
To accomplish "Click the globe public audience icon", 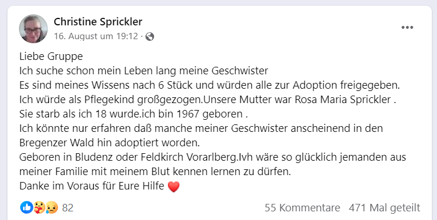I will (149, 37).
